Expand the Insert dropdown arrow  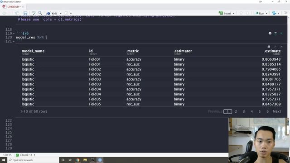coord(234,13)
